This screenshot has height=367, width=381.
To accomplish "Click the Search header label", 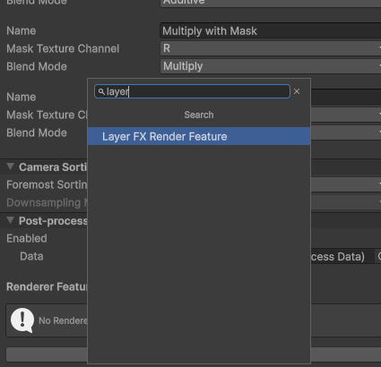I will click(199, 115).
